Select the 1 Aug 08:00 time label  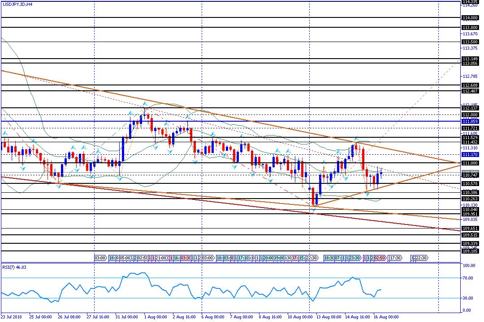coord(155,317)
